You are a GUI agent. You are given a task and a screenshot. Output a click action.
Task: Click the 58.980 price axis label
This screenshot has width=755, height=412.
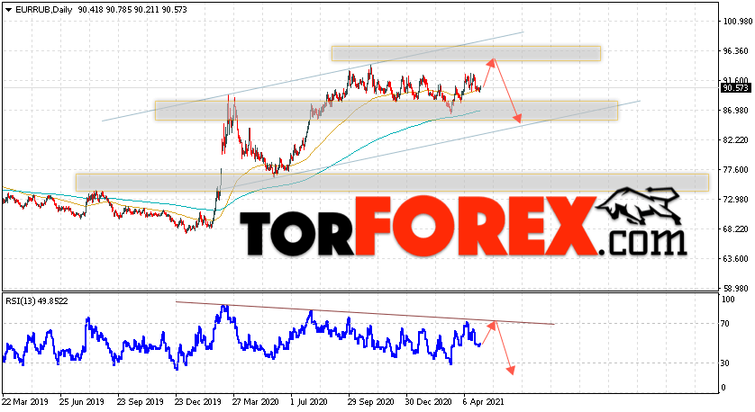tap(737, 289)
